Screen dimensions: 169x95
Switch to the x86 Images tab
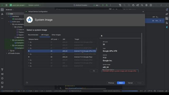(45, 35)
